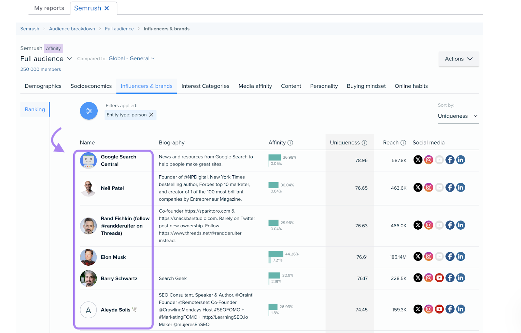Click the info icon beside Affinity column
Image resolution: width=521 pixels, height=333 pixels.
[x=291, y=142]
